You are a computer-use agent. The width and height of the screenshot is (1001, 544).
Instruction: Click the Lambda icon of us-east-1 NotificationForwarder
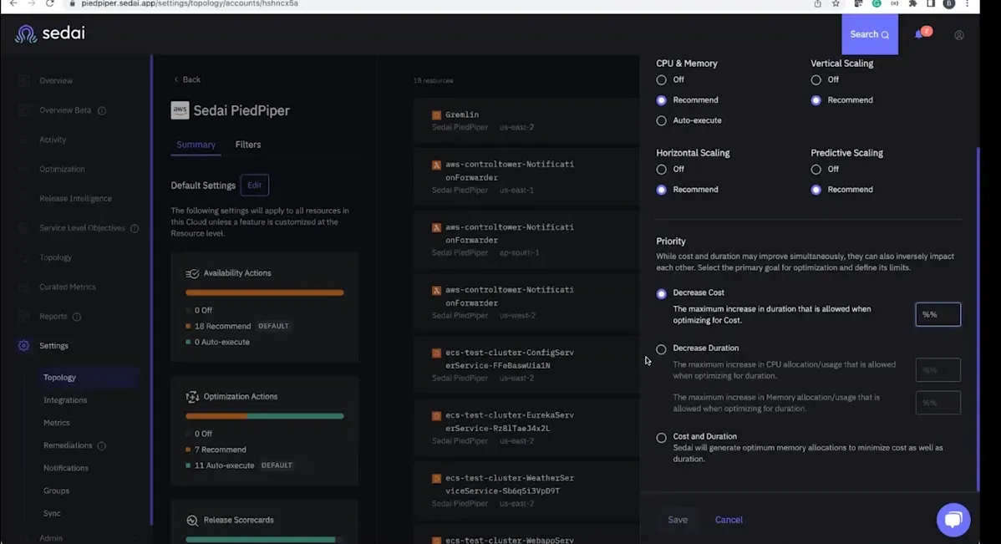437,165
